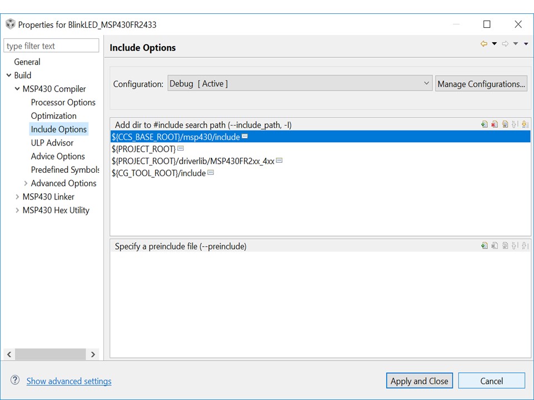Open help for this dialog
The height and width of the screenshot is (400, 534).
click(x=16, y=381)
